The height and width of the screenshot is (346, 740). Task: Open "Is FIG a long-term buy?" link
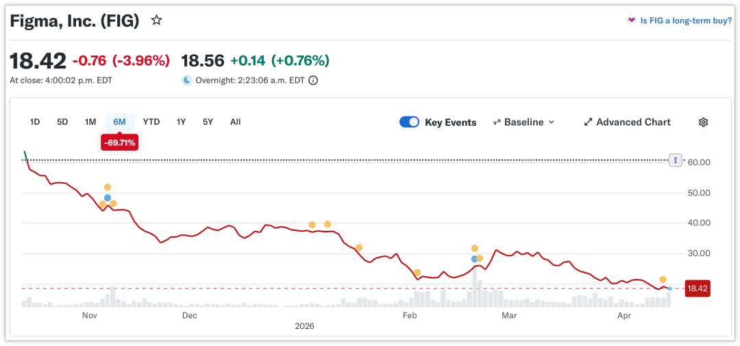pyautogui.click(x=685, y=21)
